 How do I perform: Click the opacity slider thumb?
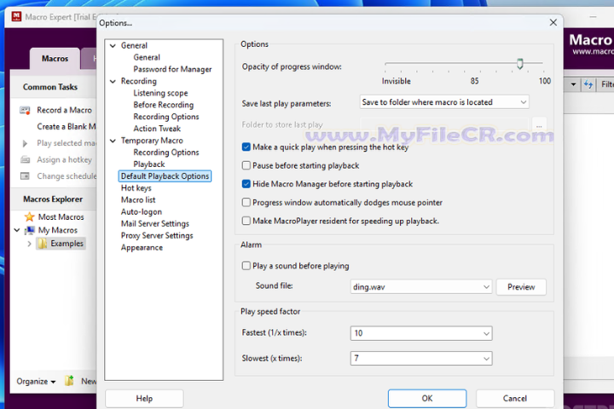(x=519, y=63)
